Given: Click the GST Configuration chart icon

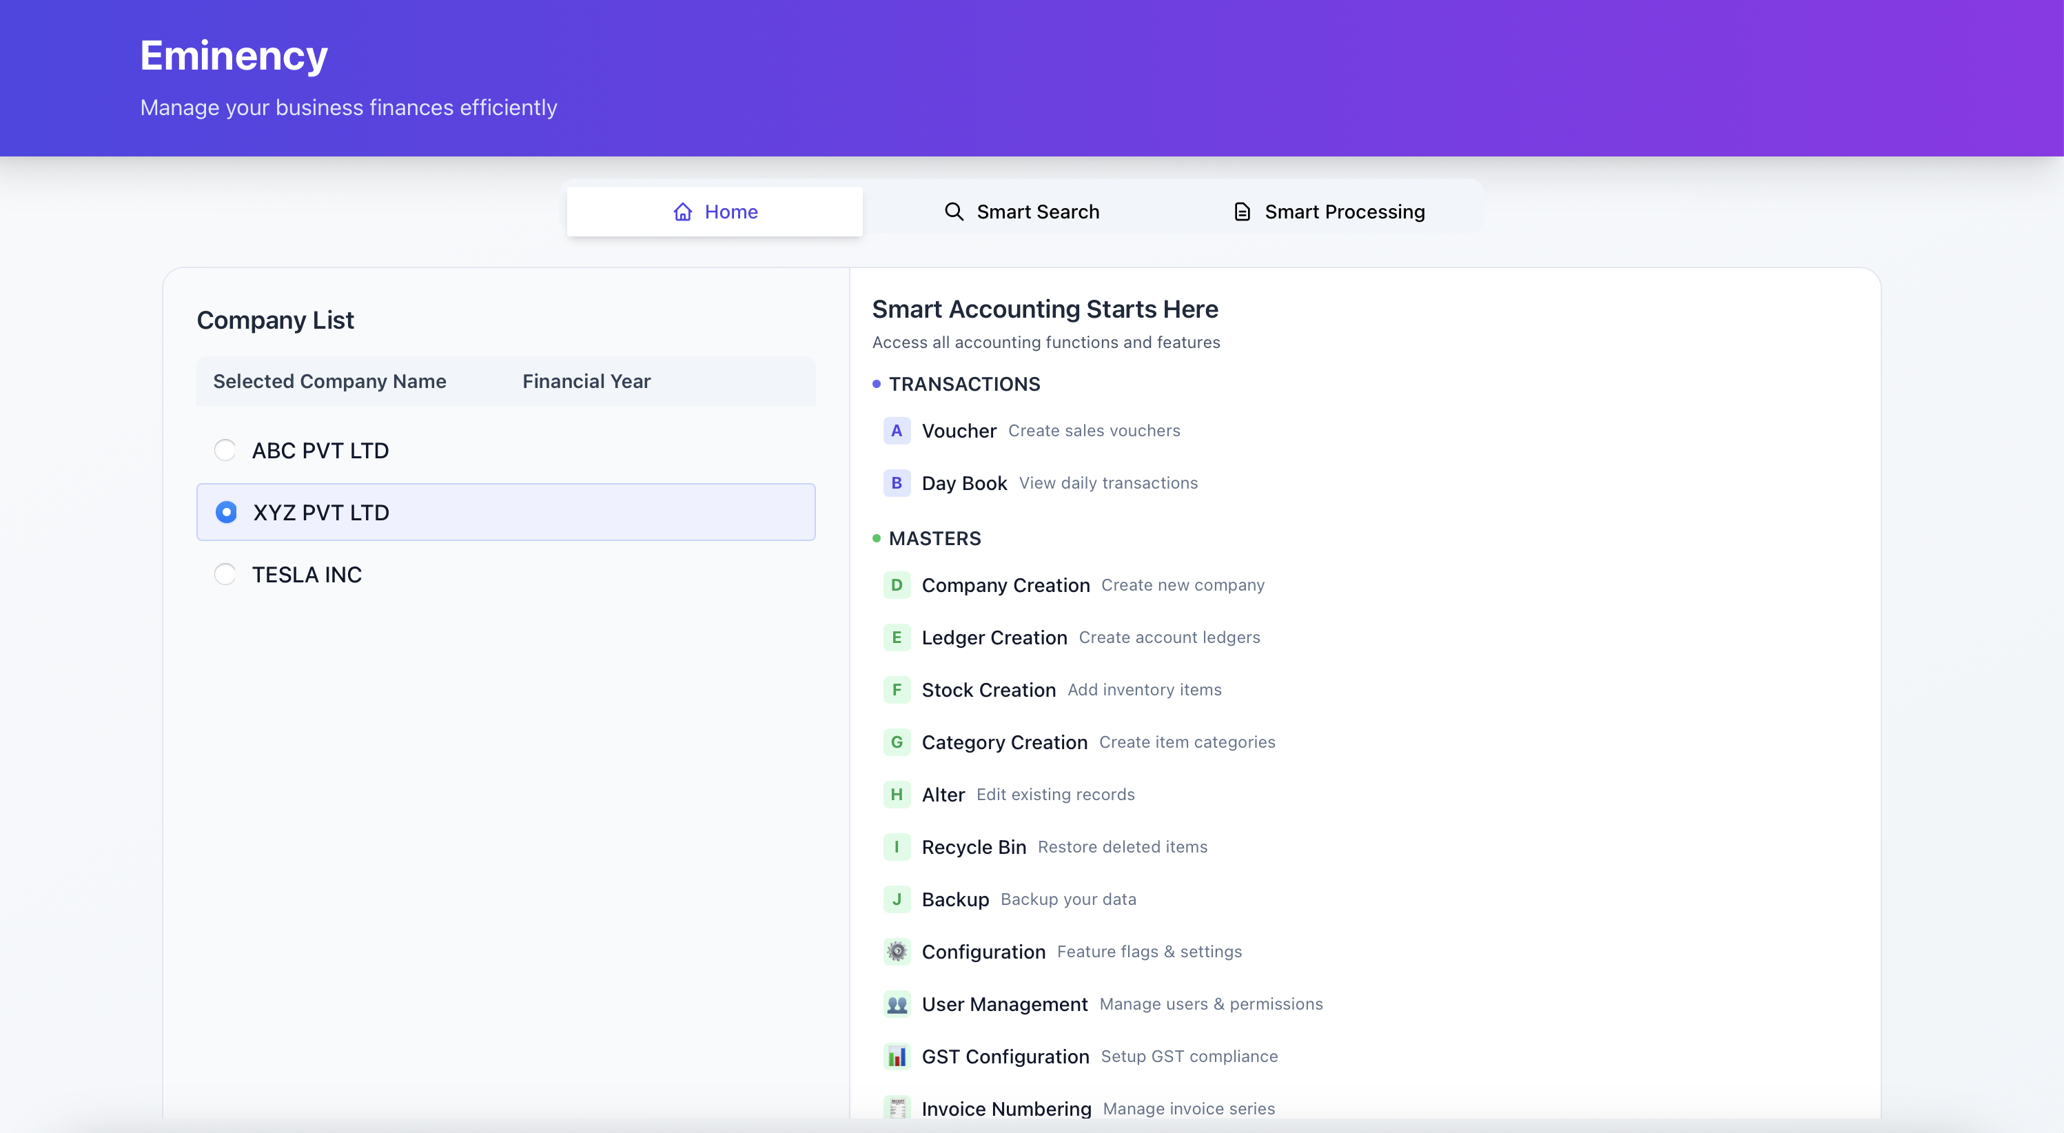Looking at the screenshot, I should [897, 1056].
